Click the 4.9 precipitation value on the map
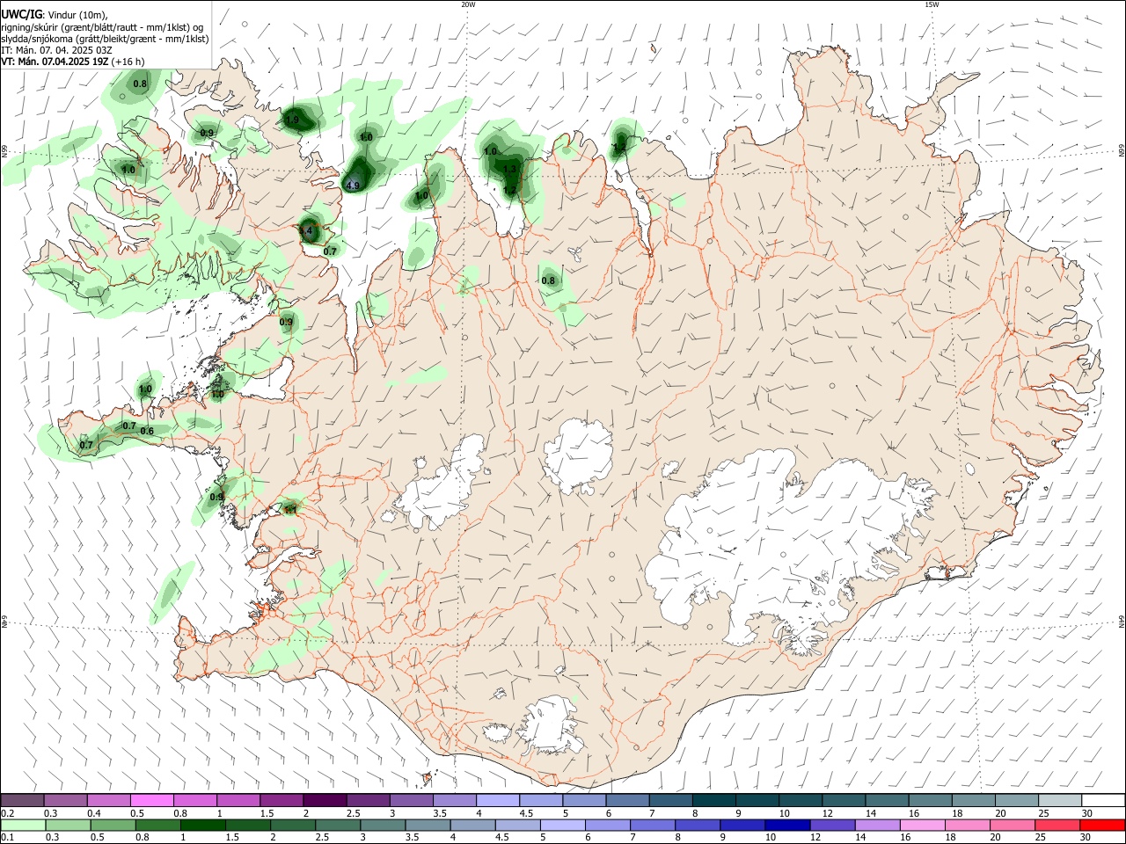This screenshot has width=1126, height=844. point(353,186)
